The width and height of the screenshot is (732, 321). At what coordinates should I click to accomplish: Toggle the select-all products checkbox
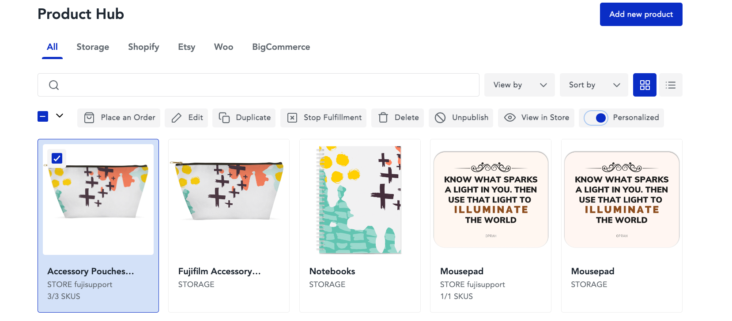point(43,116)
